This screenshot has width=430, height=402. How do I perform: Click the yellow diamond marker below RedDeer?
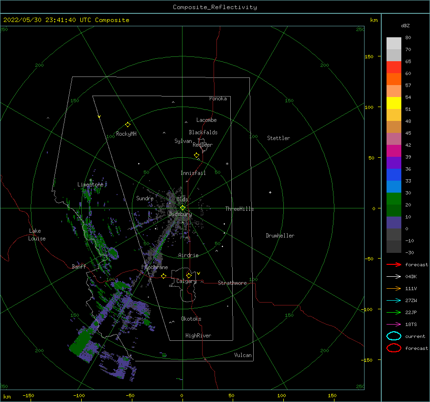[196, 155]
